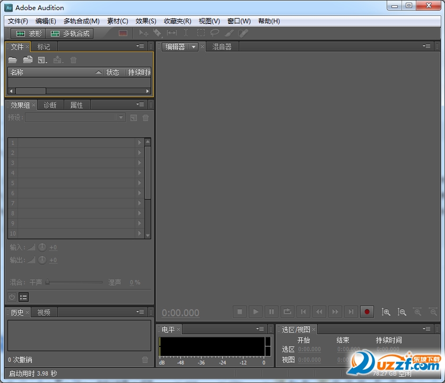The height and width of the screenshot is (383, 445).
Task: Open the 窗口(W) menu
Action: pyautogui.click(x=239, y=21)
